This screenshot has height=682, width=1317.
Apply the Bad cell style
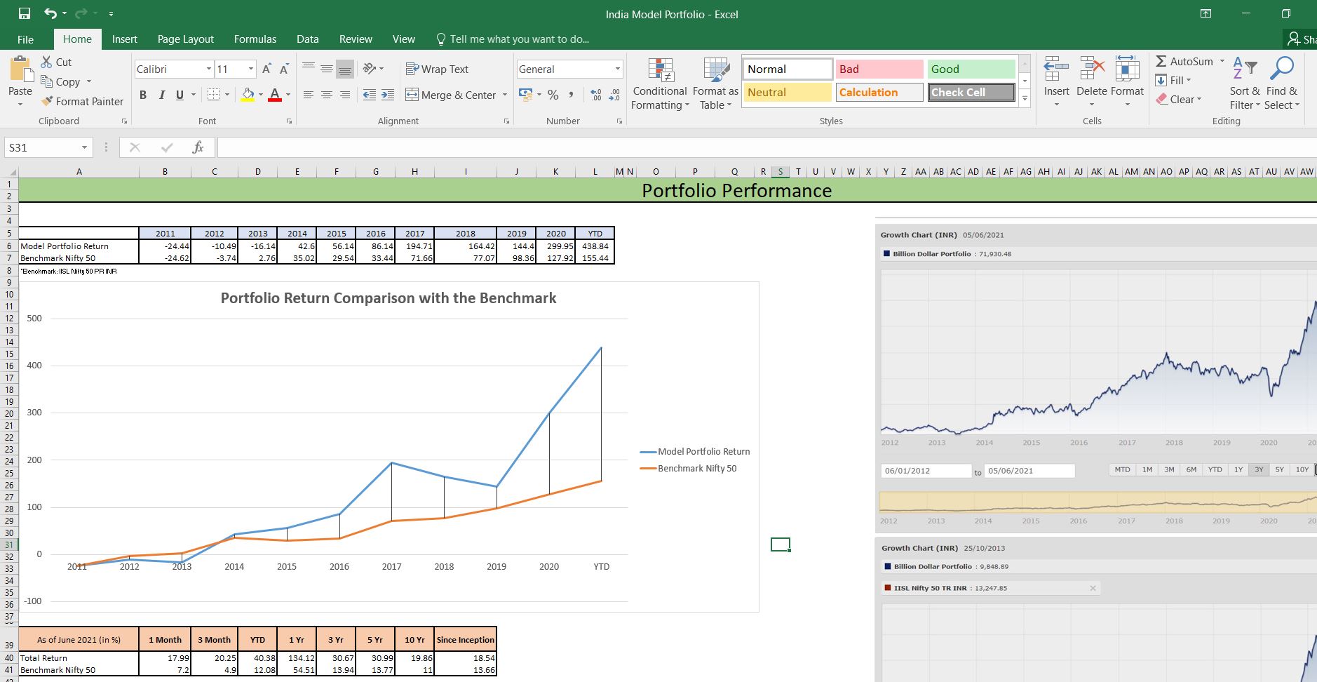pos(879,69)
